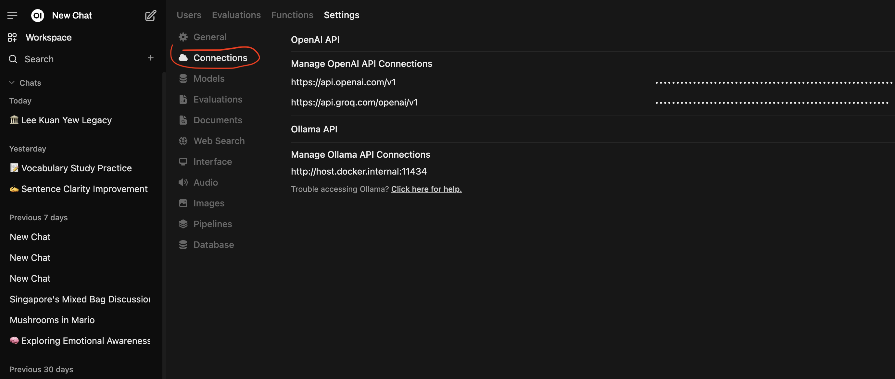Click the 'Click here for help' link

pos(426,189)
